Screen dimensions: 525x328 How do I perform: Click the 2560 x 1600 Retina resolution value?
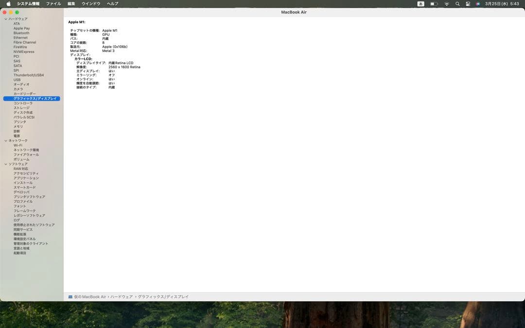point(124,67)
